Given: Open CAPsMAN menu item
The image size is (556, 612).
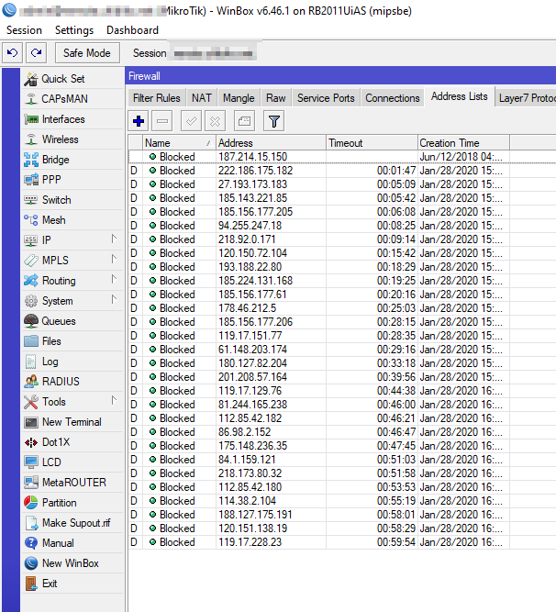Looking at the screenshot, I should 72,99.
